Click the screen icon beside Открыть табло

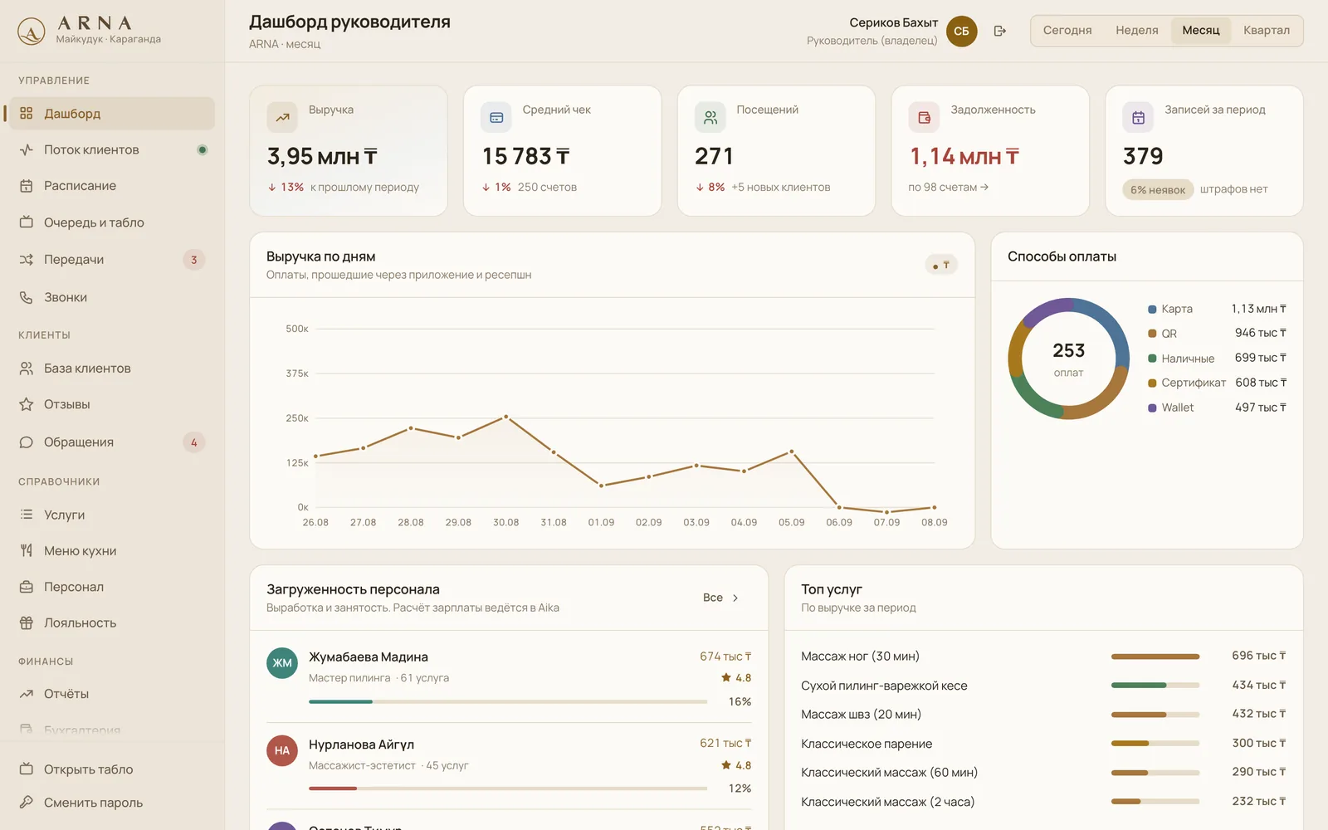[x=27, y=769]
